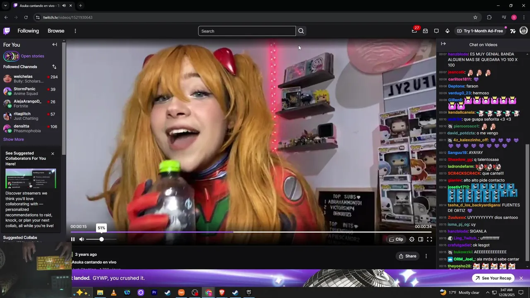Open See Your Recap button

(493, 278)
